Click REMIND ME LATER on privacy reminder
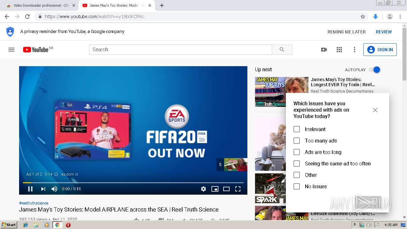The height and width of the screenshot is (229, 407). click(x=347, y=32)
